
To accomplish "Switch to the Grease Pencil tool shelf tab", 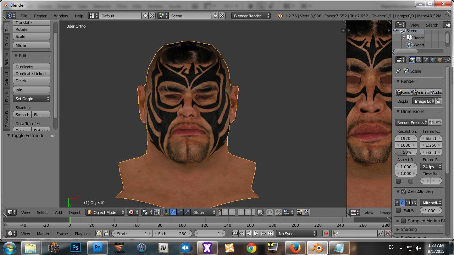I will 7,118.
